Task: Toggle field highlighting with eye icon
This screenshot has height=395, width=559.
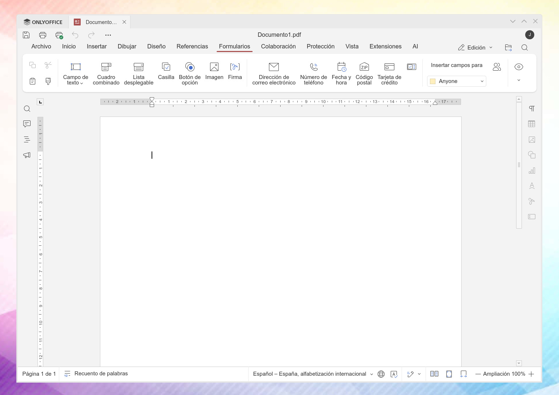Action: tap(519, 67)
